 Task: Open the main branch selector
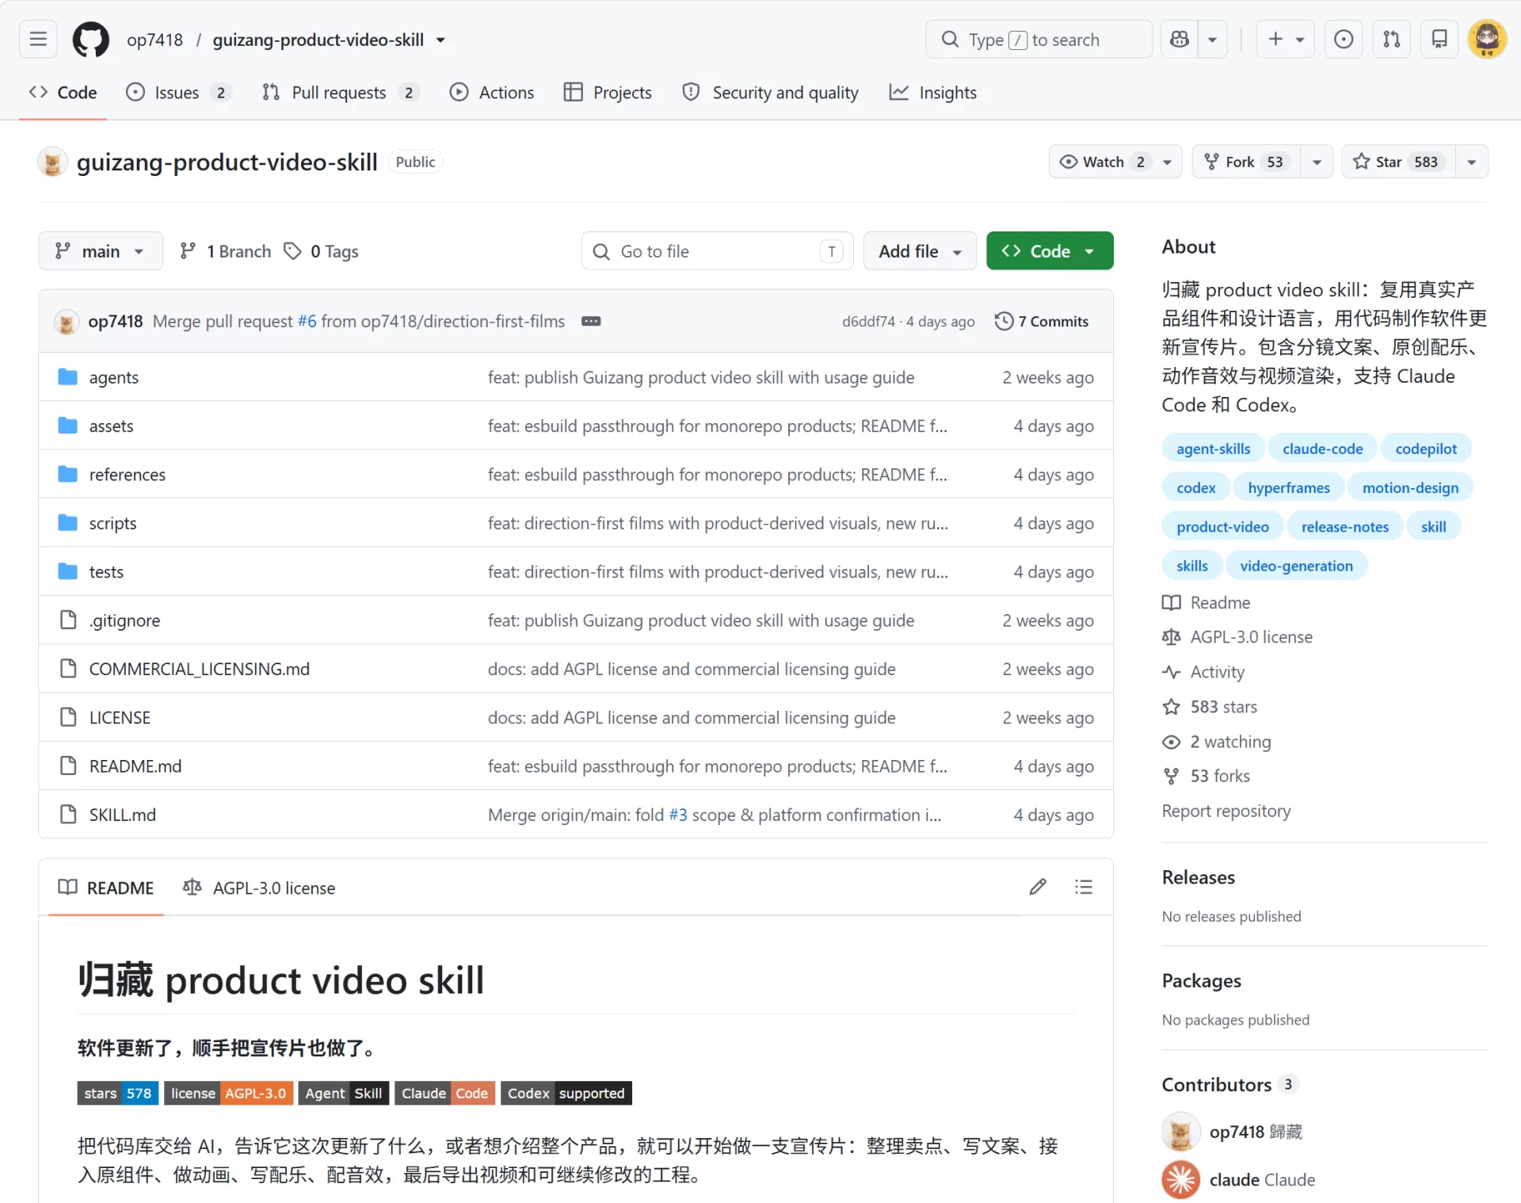[101, 251]
